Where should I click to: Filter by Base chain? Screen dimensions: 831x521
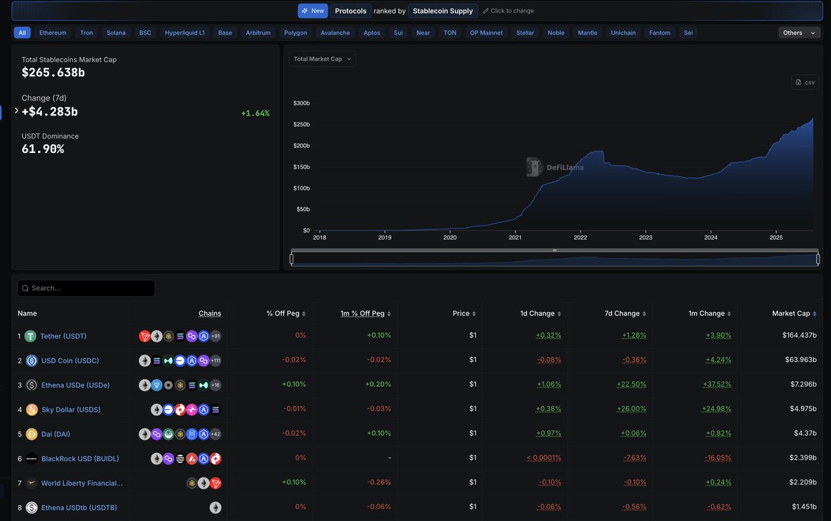225,33
